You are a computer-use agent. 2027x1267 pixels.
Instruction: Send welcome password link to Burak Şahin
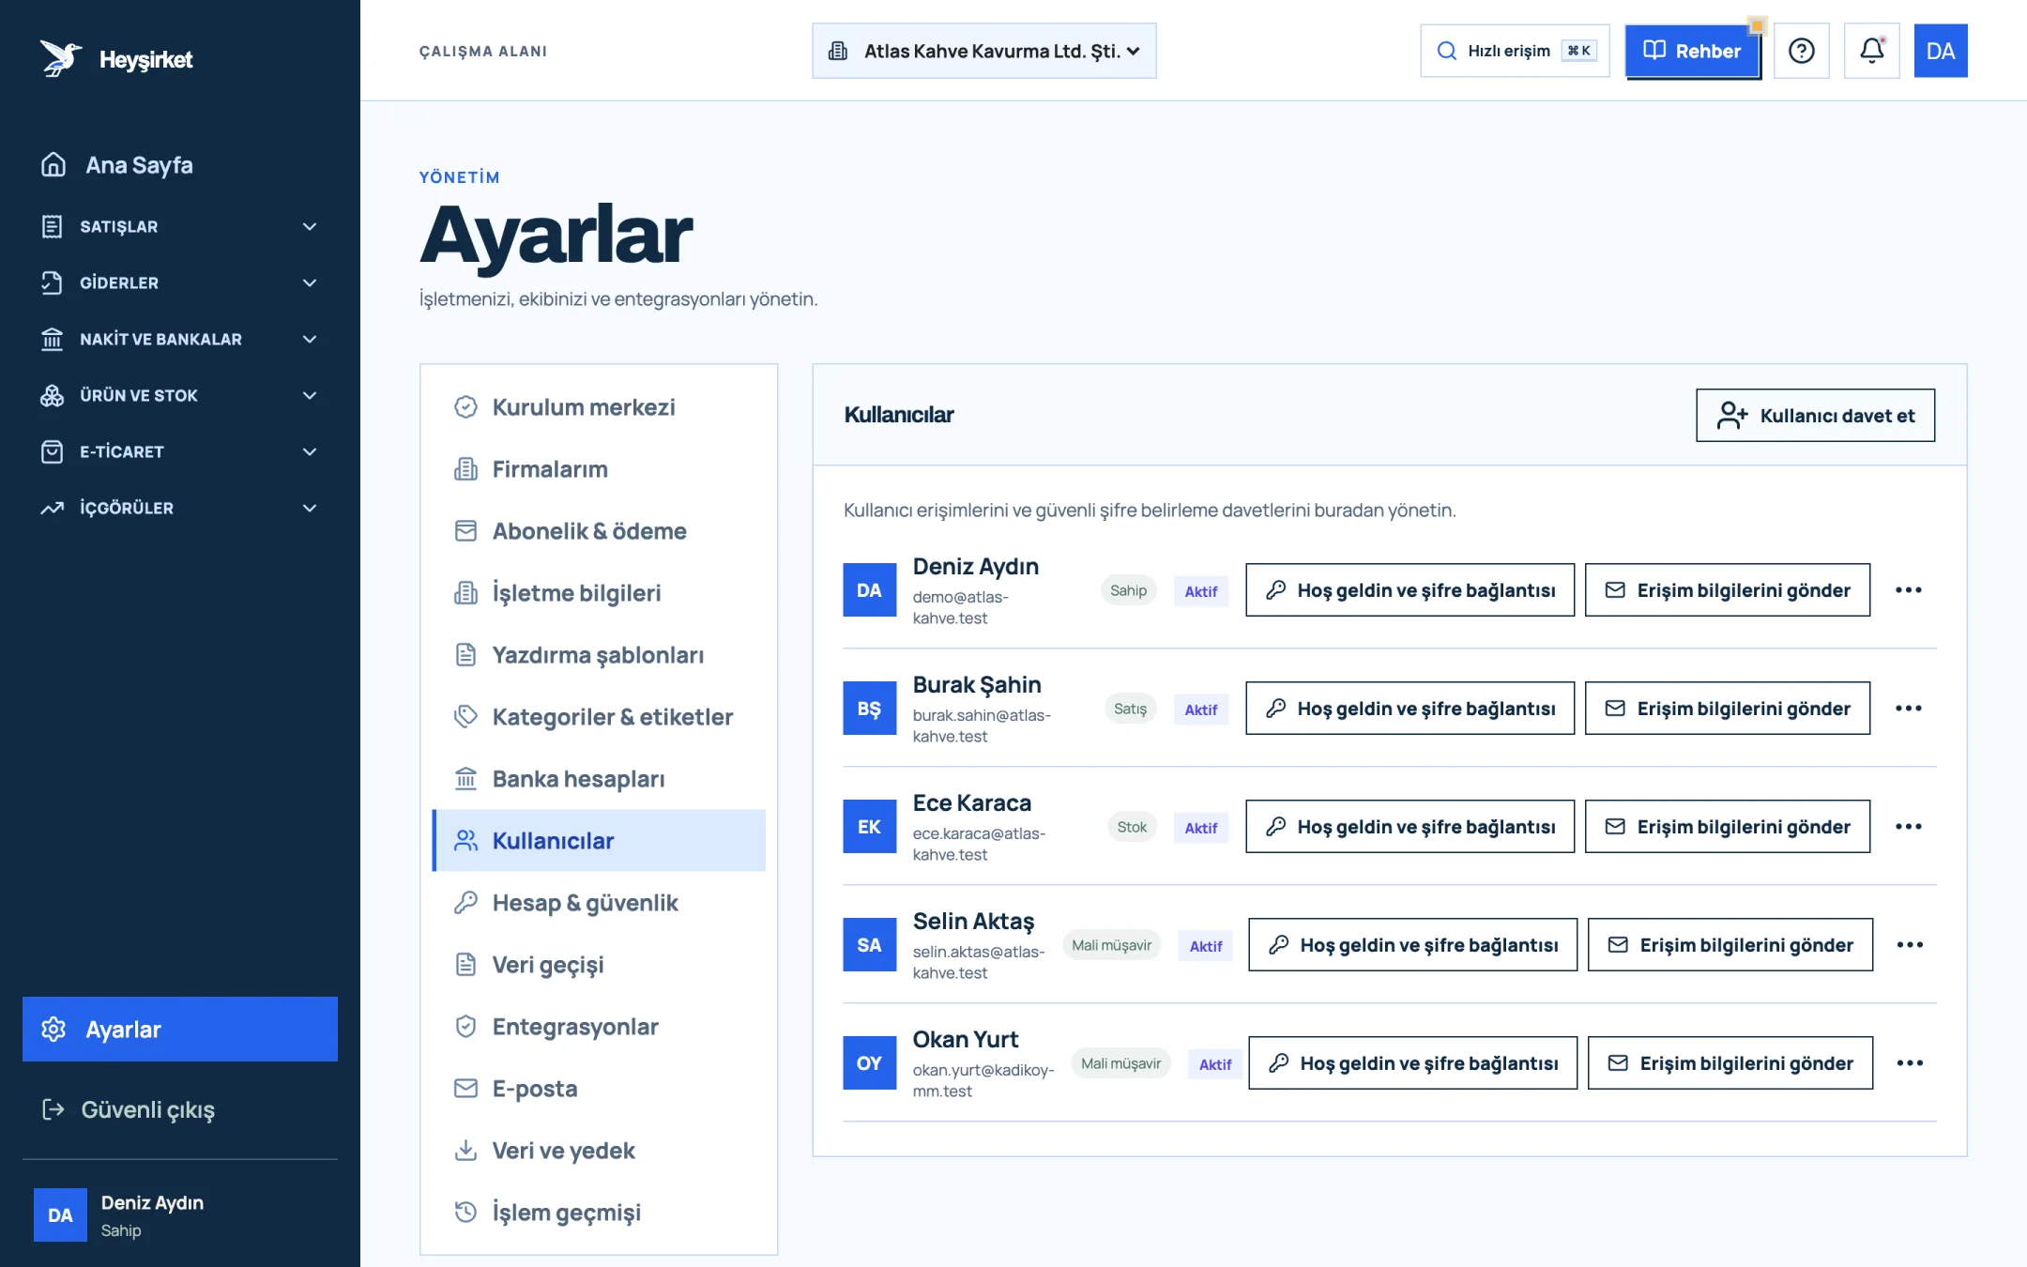click(1410, 709)
